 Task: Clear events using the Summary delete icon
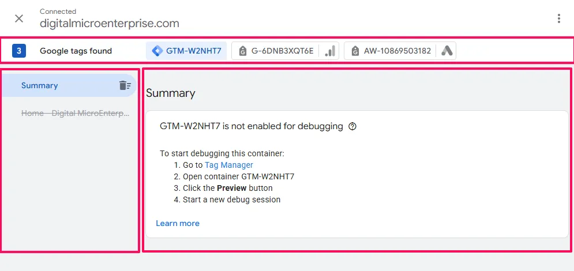[x=125, y=85]
